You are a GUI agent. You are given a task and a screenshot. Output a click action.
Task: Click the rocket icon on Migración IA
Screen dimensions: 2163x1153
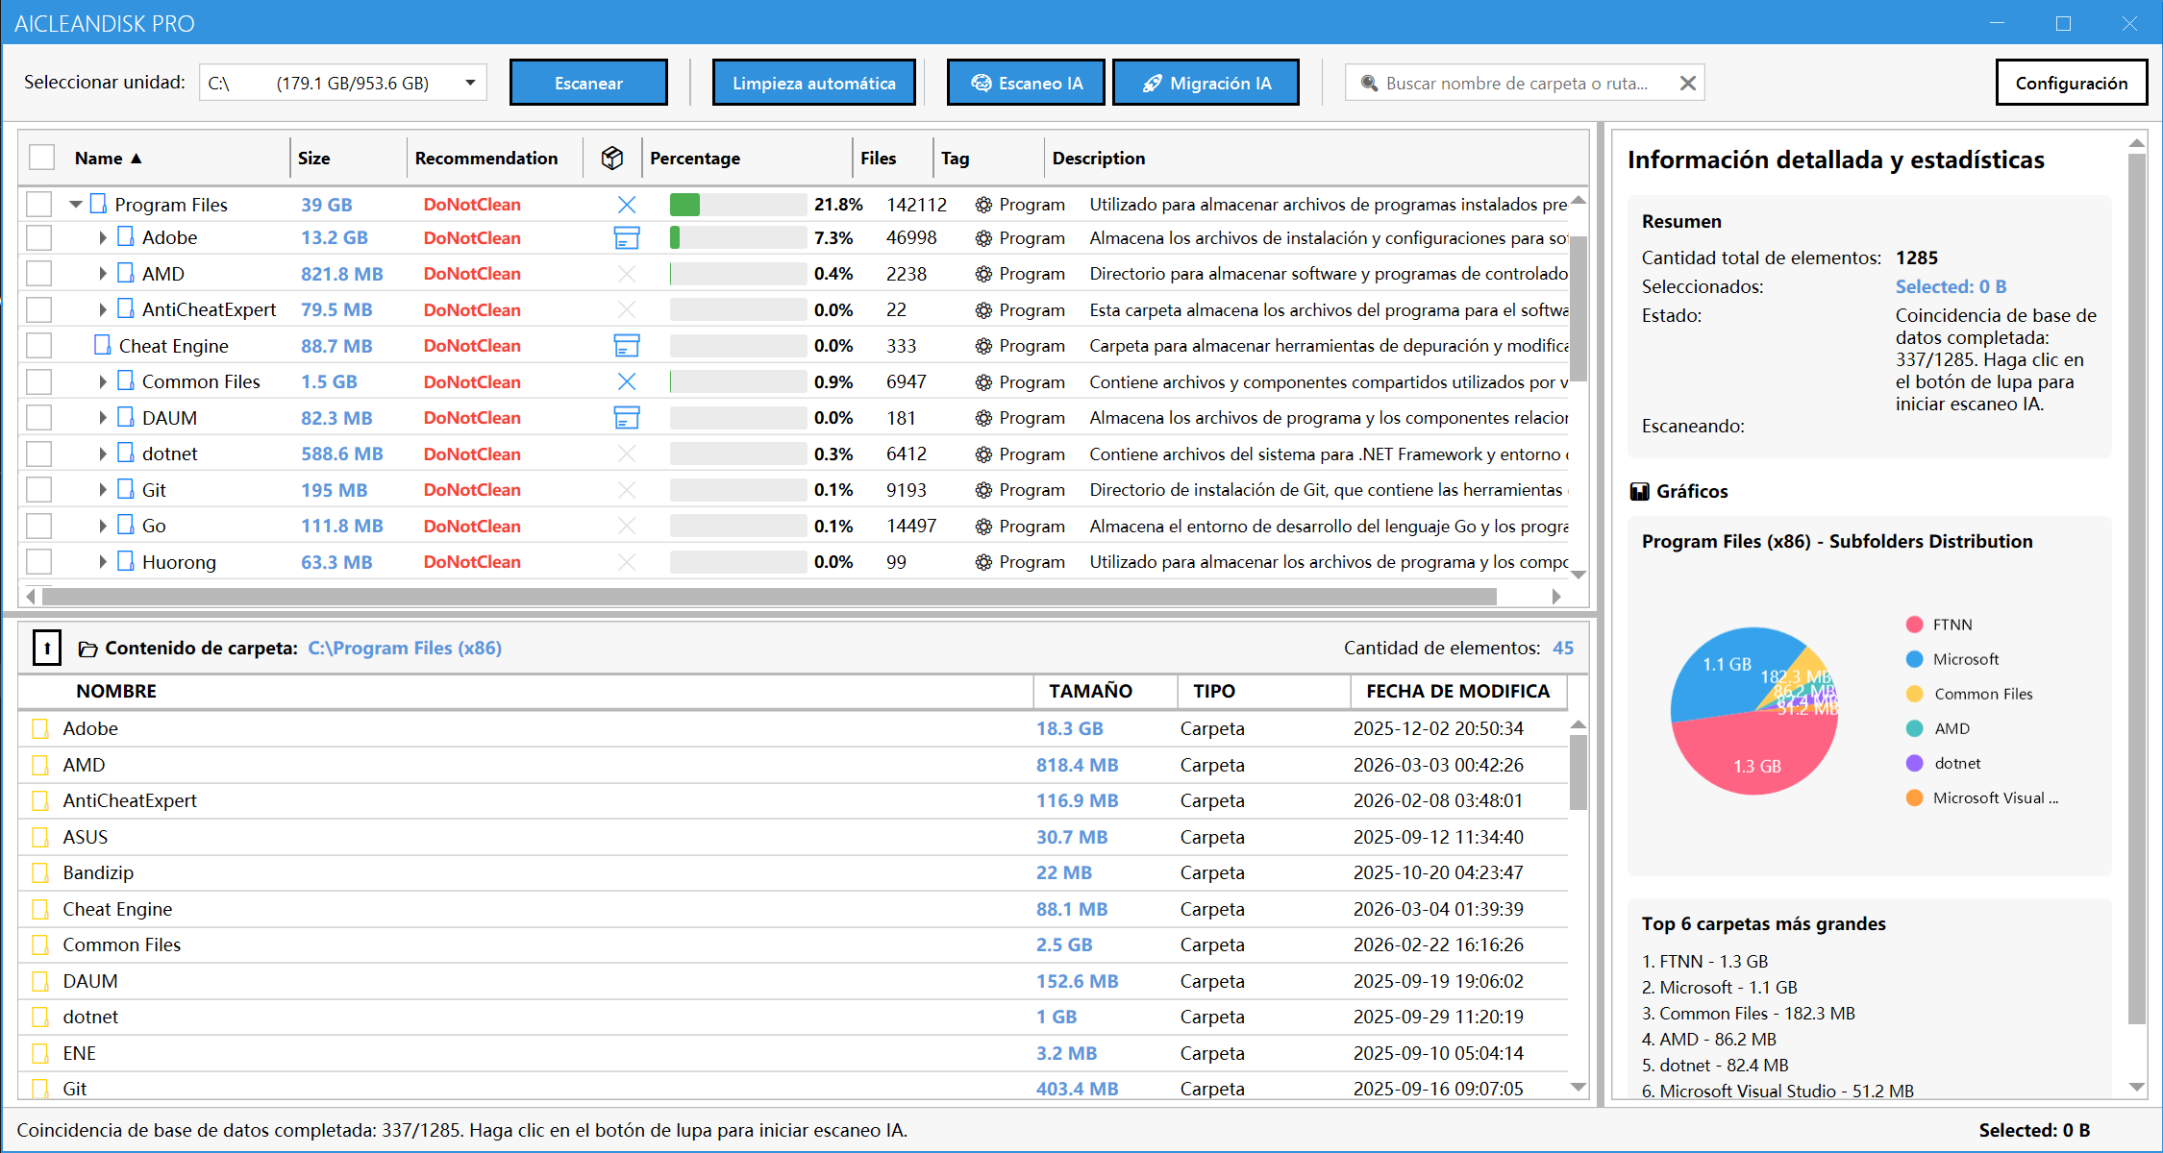click(x=1153, y=83)
